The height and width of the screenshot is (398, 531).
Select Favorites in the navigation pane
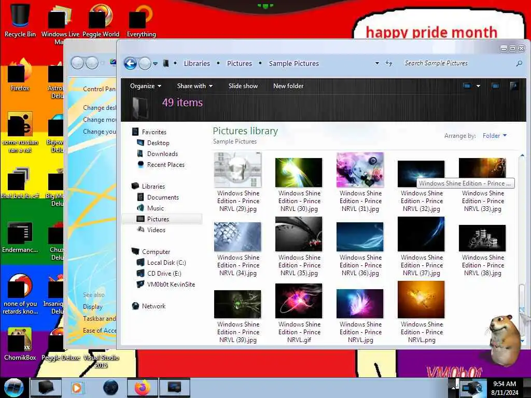point(149,132)
